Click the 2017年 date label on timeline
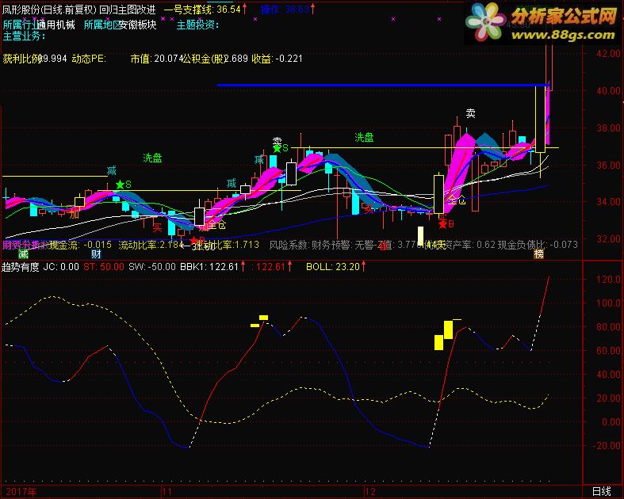Screen dimensions: 624x499 pos(21,492)
